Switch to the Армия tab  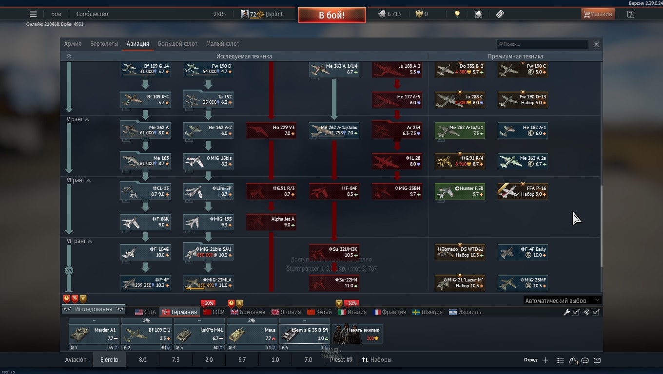(73, 44)
